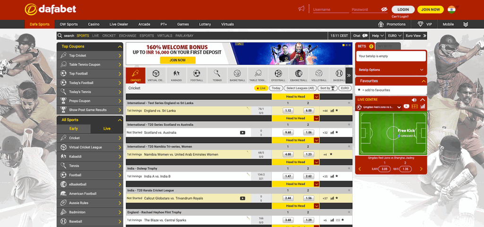Click the Password input field
The height and width of the screenshot is (227, 484).
coord(366,9)
